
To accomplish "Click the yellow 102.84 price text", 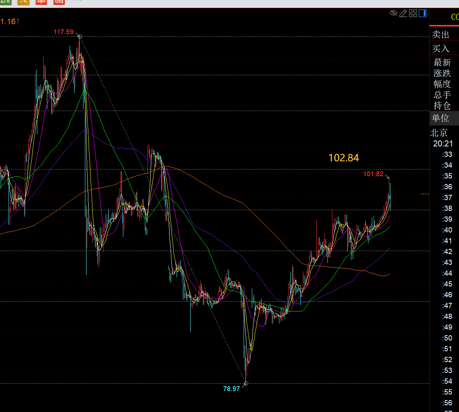I will [x=344, y=158].
